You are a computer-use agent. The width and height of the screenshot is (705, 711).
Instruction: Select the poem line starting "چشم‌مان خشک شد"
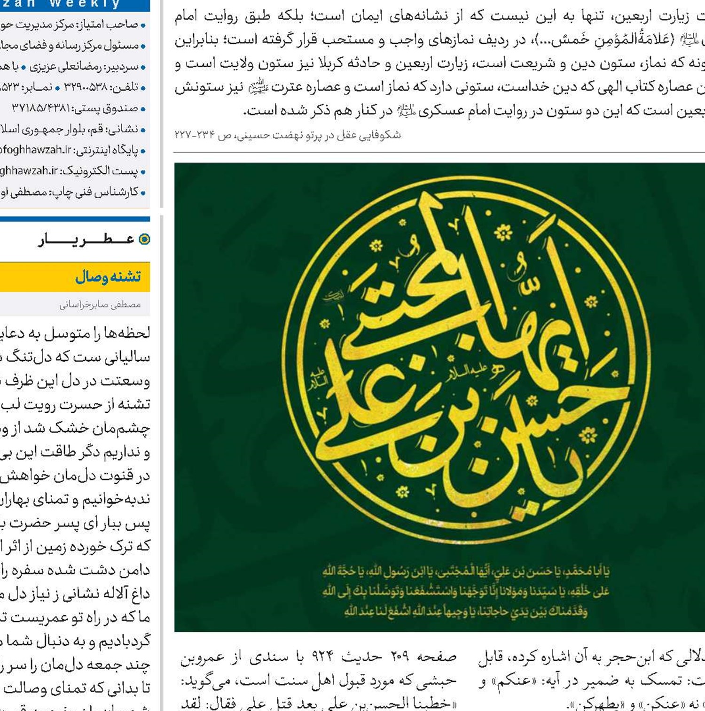coord(75,429)
